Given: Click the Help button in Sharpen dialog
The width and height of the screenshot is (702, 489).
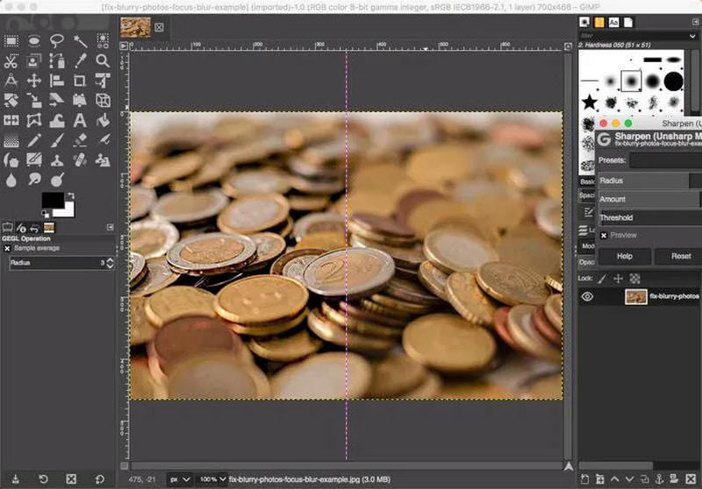Looking at the screenshot, I should (x=625, y=256).
